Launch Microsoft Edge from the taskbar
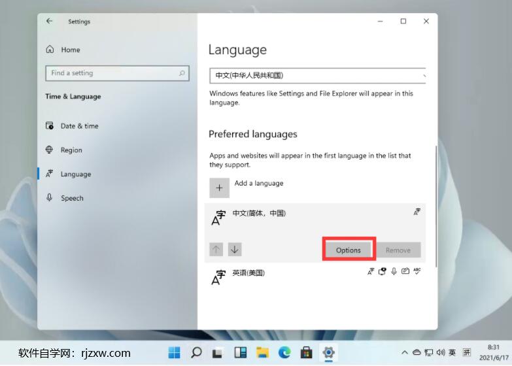Image resolution: width=512 pixels, height=366 pixels. [284, 353]
